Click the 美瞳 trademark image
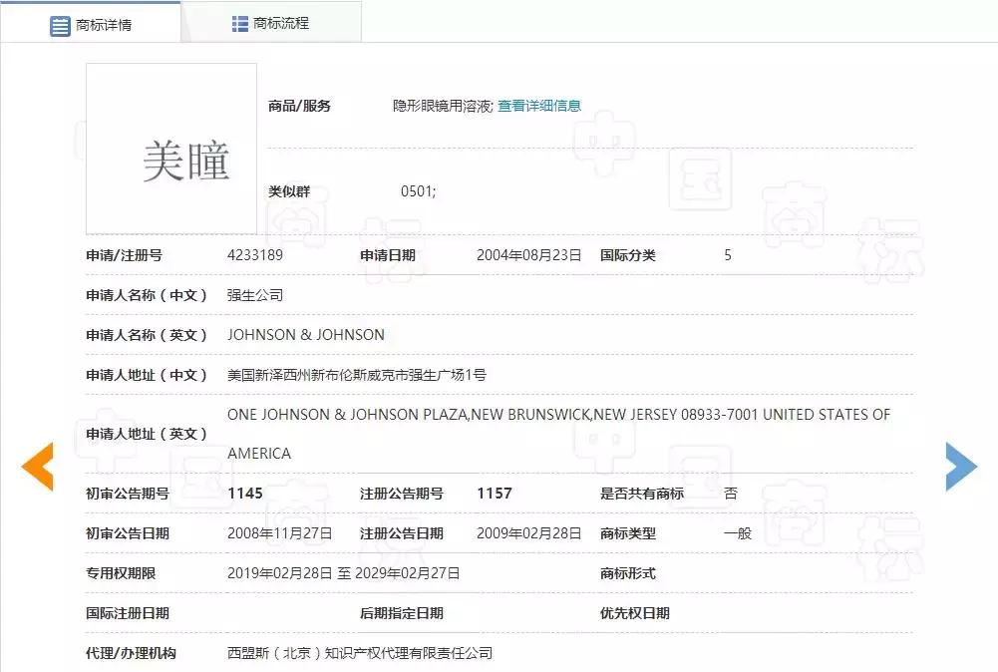Screen dimensions: 998x672 click(170, 148)
